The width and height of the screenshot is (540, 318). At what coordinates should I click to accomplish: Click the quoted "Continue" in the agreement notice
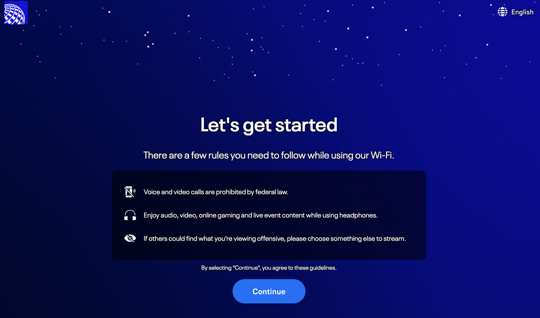point(247,268)
